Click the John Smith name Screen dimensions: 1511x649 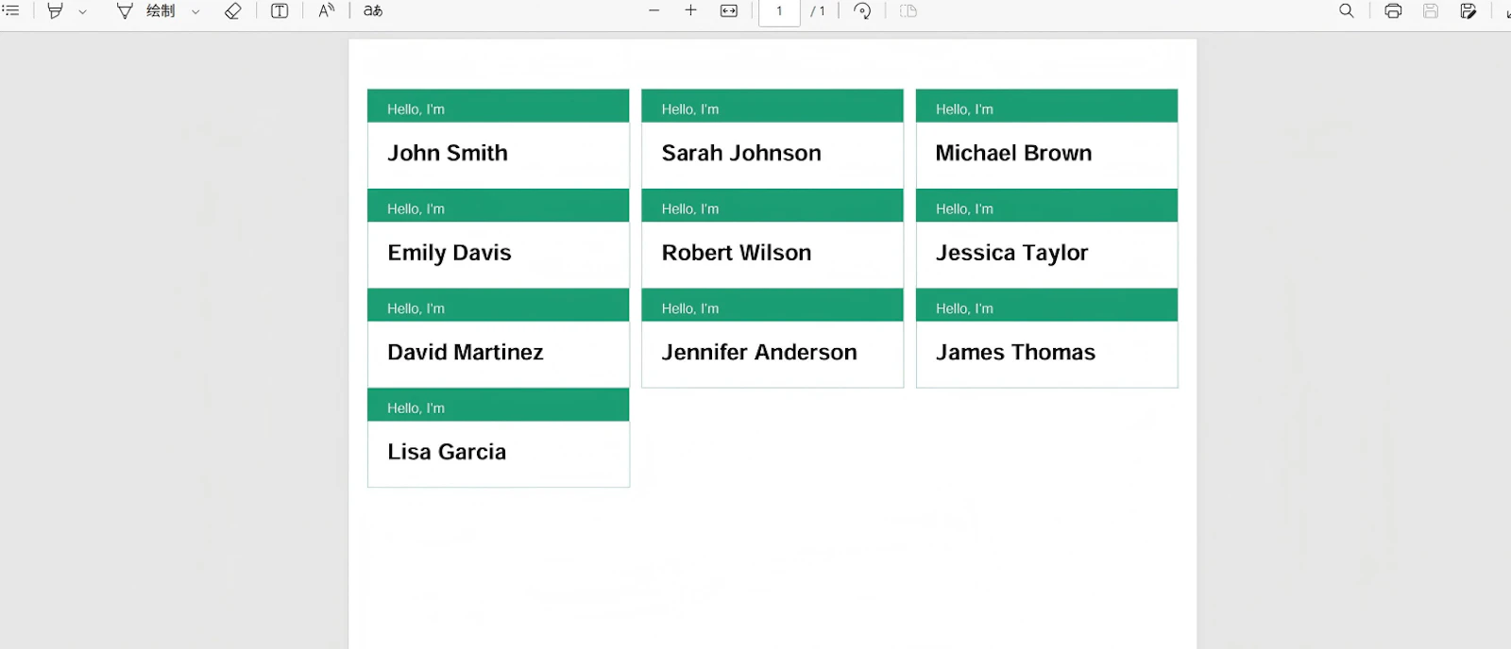[x=448, y=153]
